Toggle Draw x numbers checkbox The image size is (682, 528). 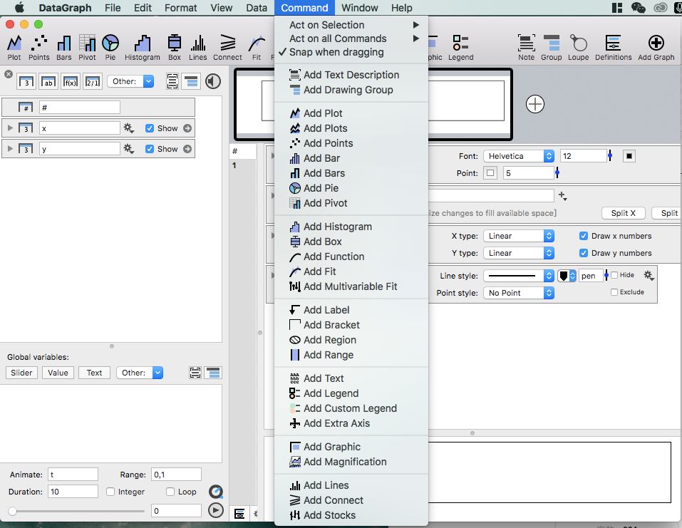point(584,236)
